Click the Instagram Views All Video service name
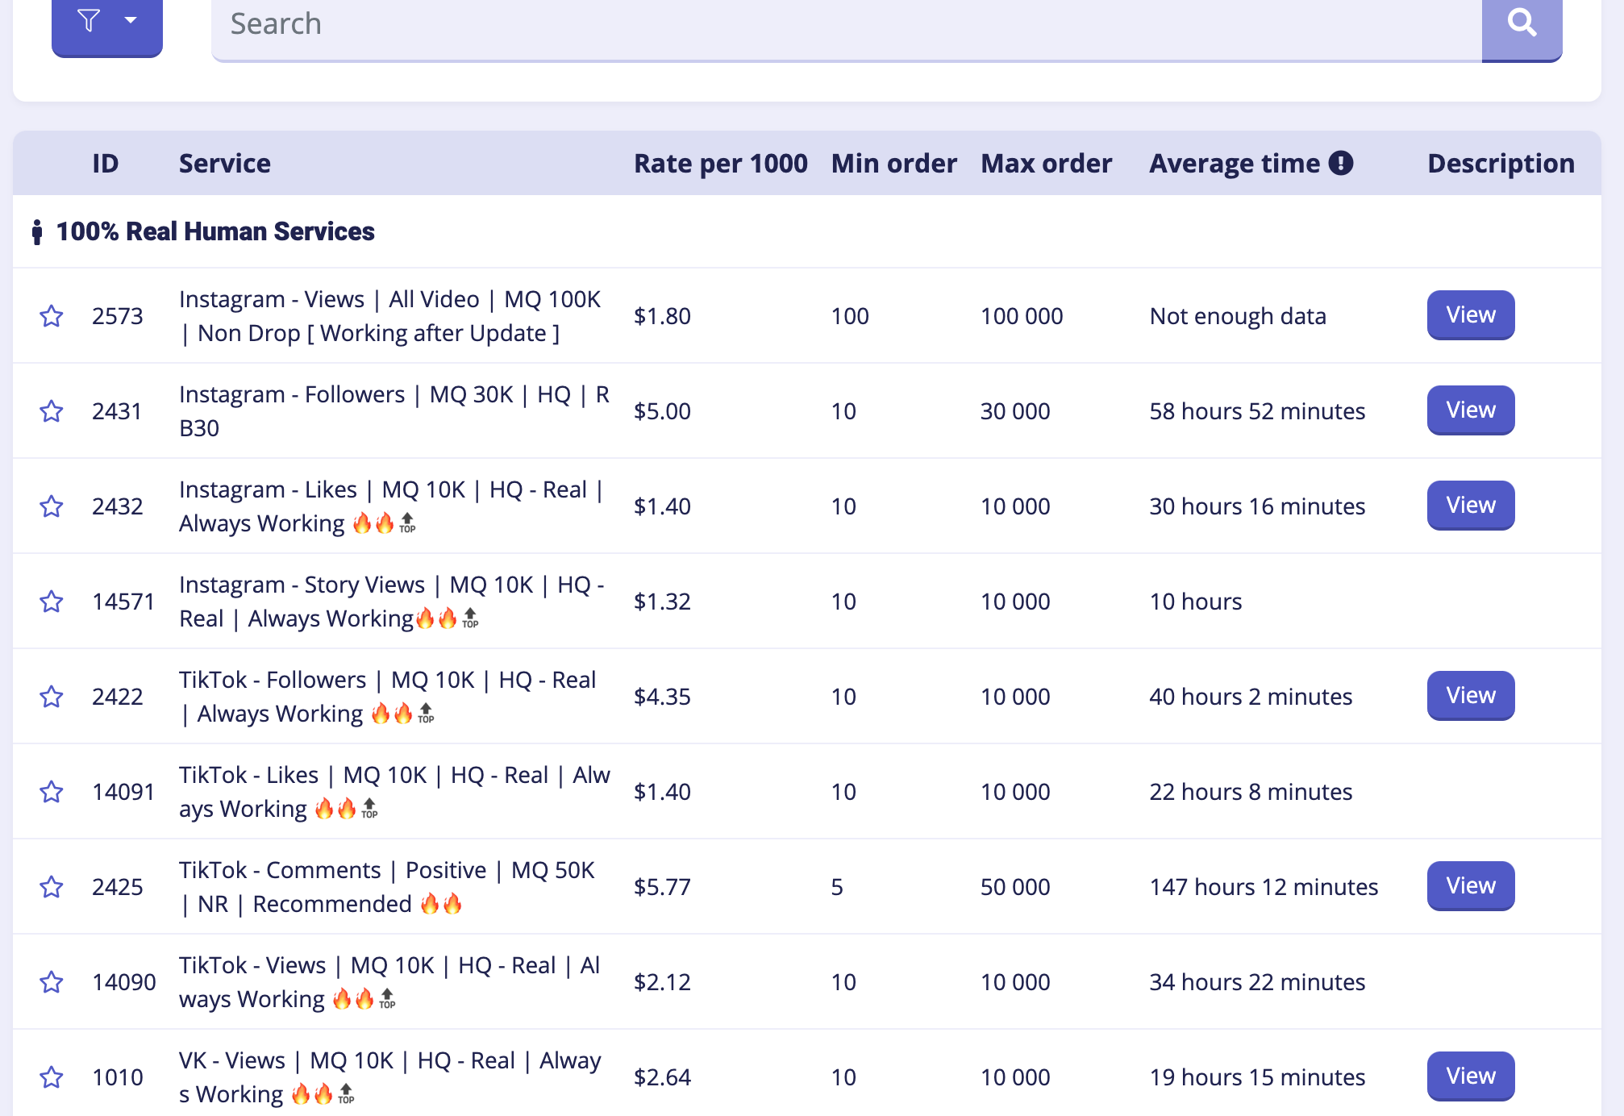 click(x=390, y=316)
